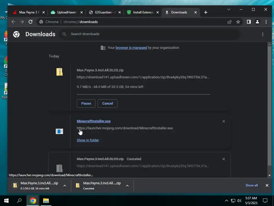Open a new tab with plus icon
This screenshot has height=206, width=274.
pyautogui.click(x=206, y=12)
